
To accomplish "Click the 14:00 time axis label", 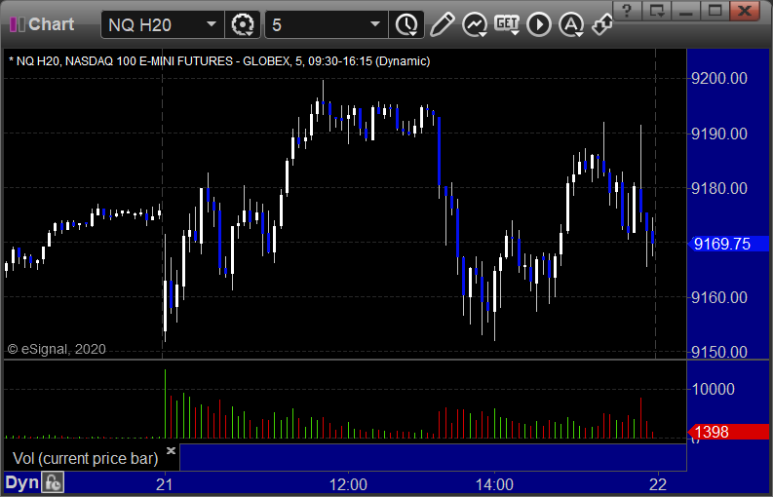I will (x=494, y=484).
